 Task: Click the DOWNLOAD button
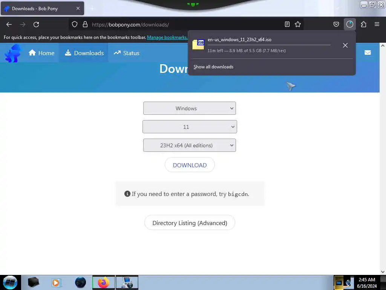[x=190, y=165]
